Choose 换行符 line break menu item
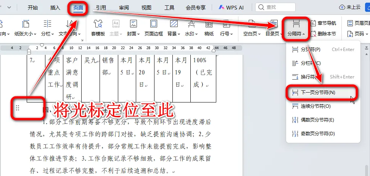Image resolution: width=370 pixels, height=176 pixels. 323,77
